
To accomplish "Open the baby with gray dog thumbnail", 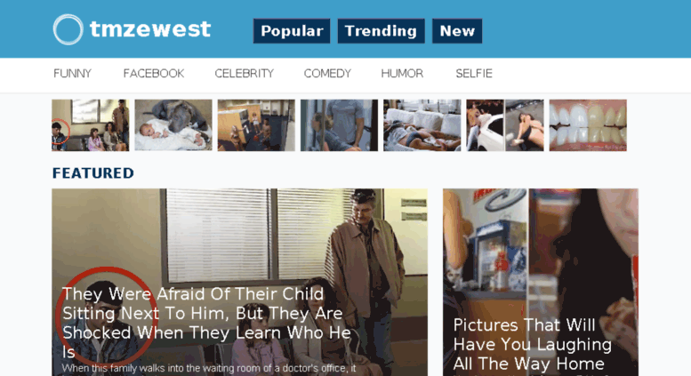I will (173, 125).
